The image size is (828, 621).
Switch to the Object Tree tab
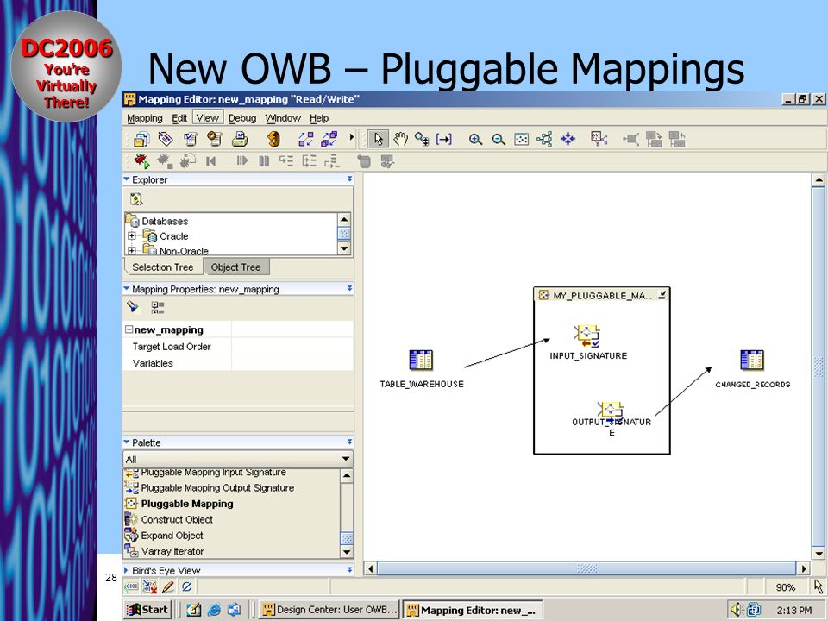coord(236,267)
